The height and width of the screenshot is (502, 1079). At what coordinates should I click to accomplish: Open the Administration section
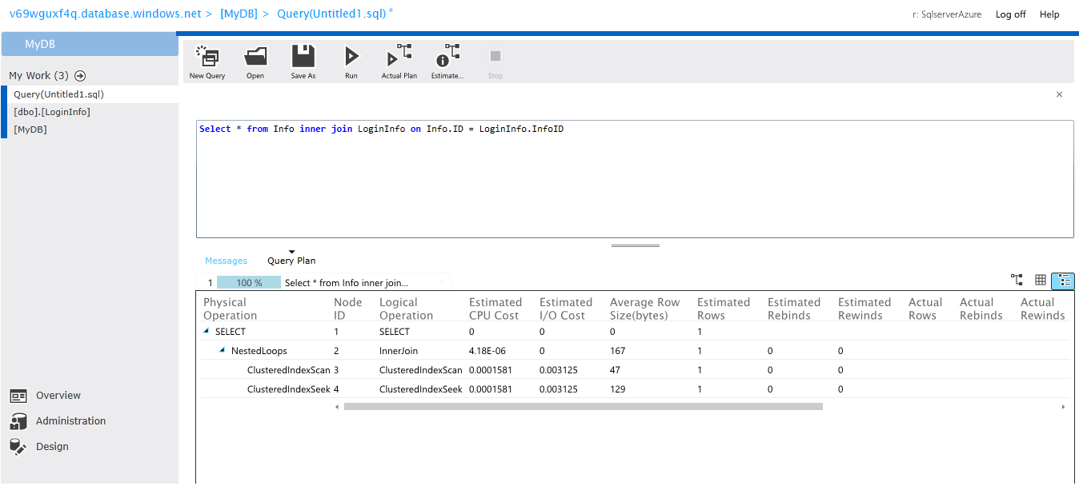69,420
